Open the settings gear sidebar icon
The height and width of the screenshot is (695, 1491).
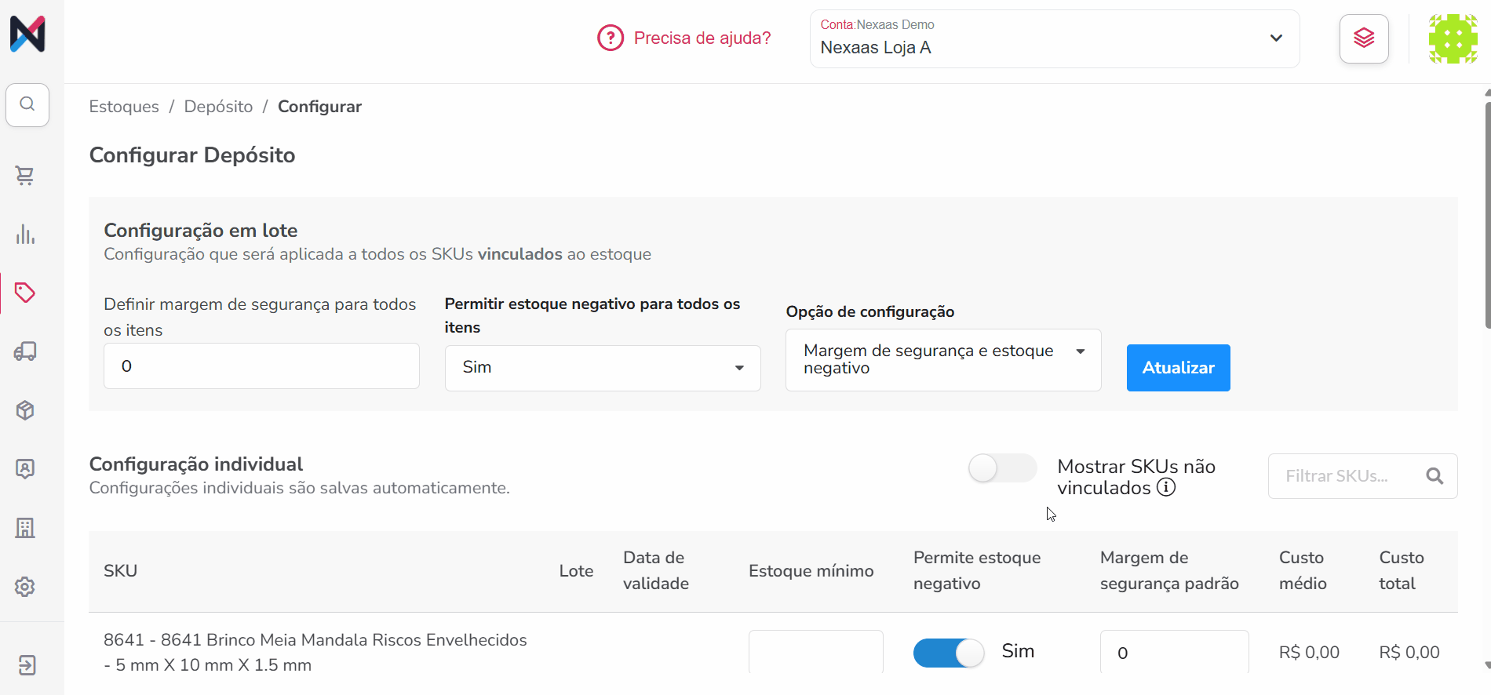[25, 587]
